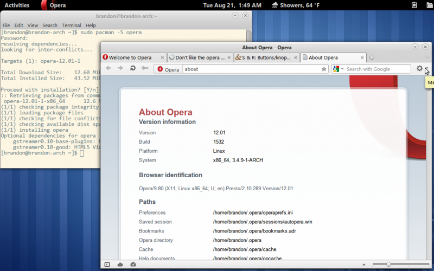Image resolution: width=434 pixels, height=271 pixels.
Task: Go back with Opera's back arrow
Action: [108, 68]
